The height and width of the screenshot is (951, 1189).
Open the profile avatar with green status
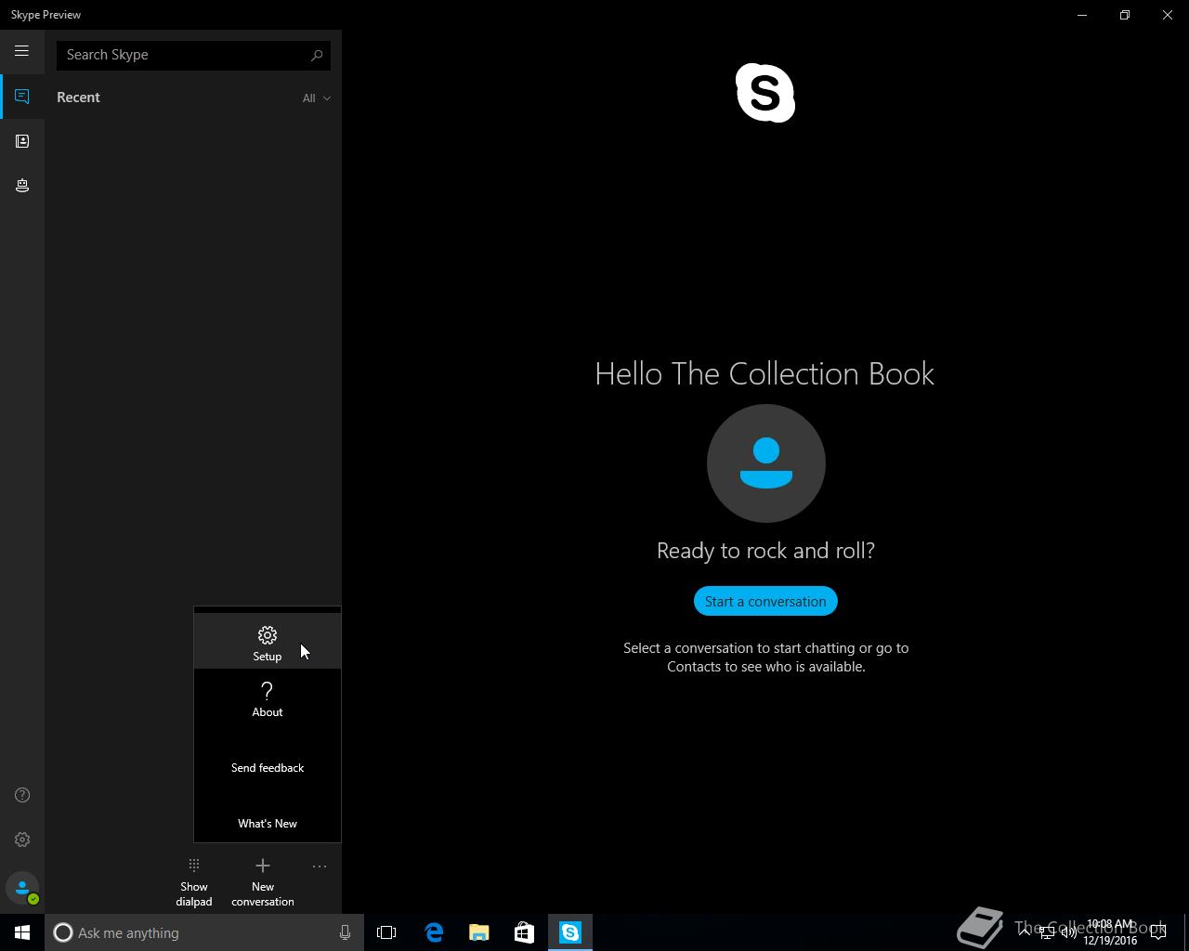pyautogui.click(x=22, y=889)
